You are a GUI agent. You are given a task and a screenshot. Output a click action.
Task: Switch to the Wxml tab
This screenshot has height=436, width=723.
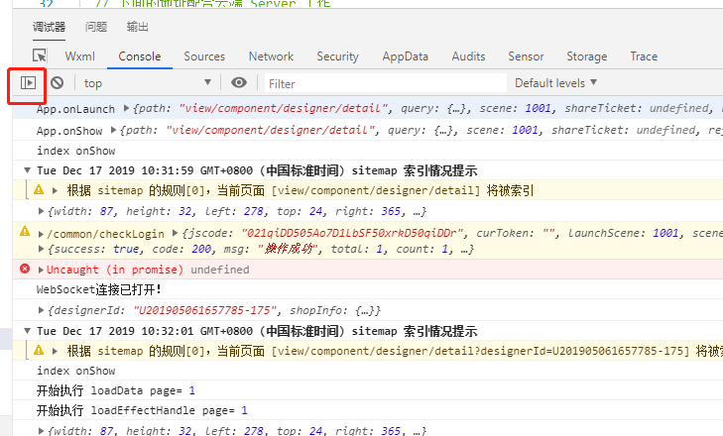click(x=79, y=56)
